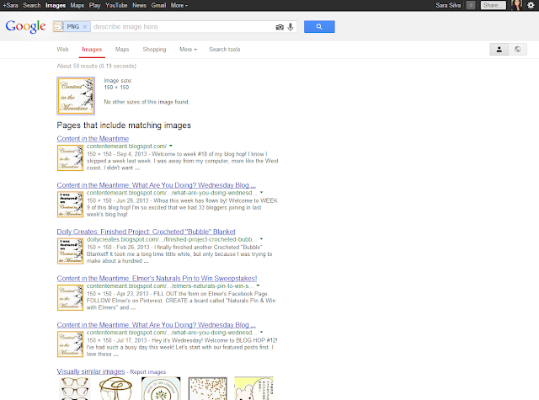Open dropdown arrow for Jun 26, 2013 result
Screen dimensions: 539x400
coord(261,193)
